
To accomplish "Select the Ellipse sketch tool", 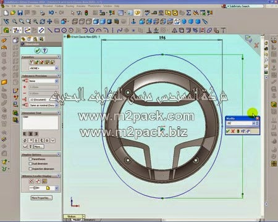I will 209,30.
